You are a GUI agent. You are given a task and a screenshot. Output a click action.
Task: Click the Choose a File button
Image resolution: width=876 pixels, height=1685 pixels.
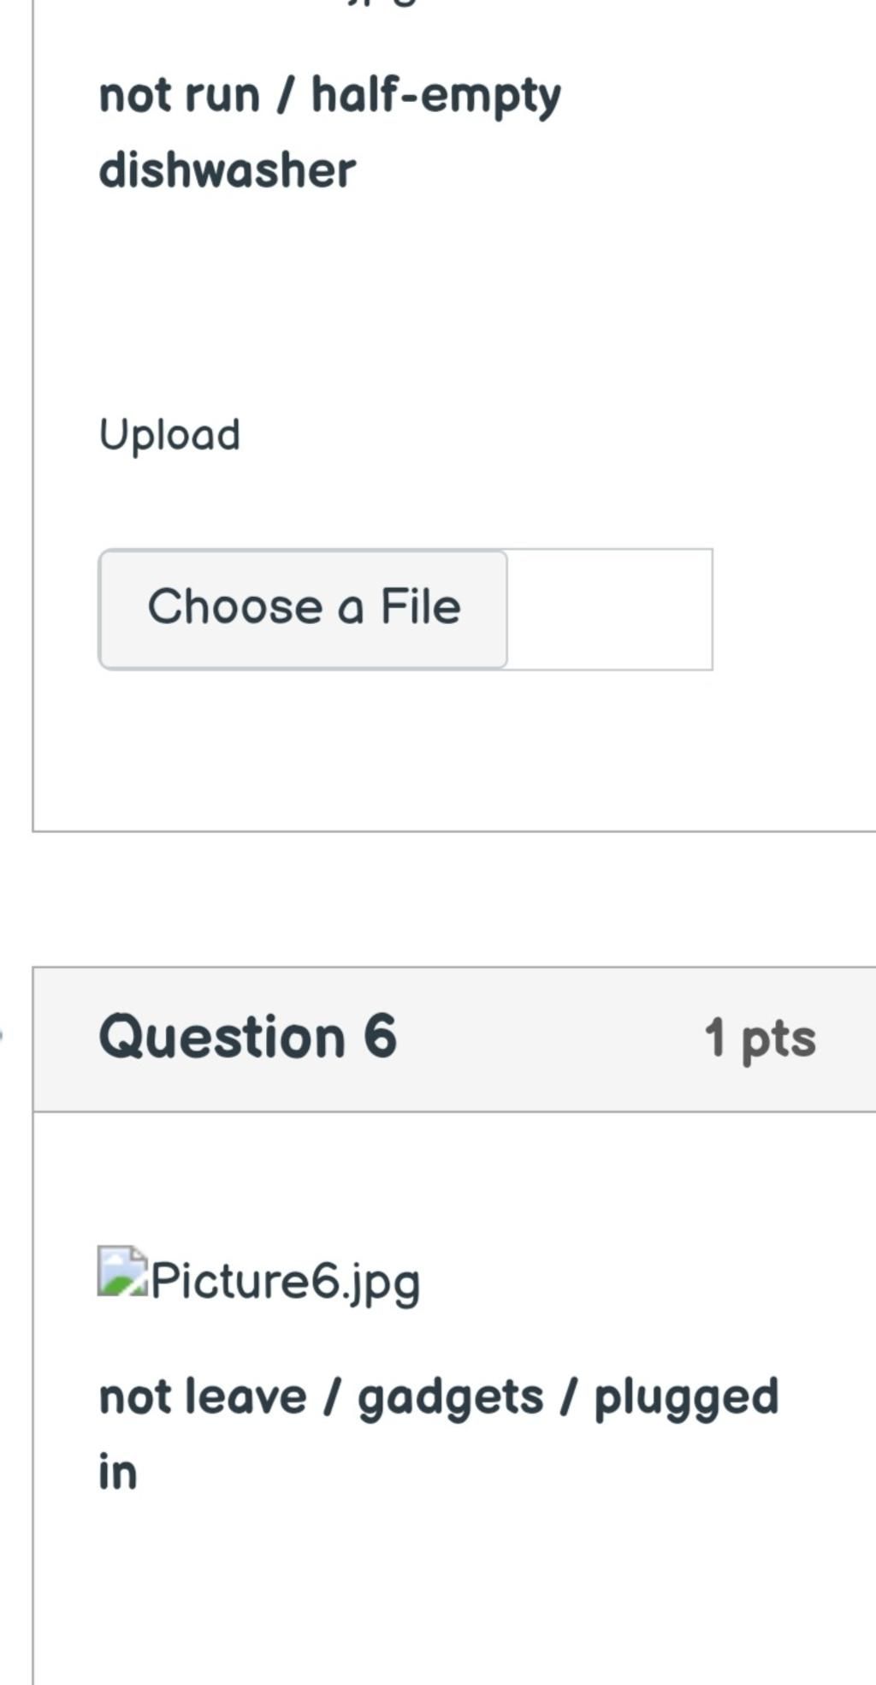tap(304, 609)
